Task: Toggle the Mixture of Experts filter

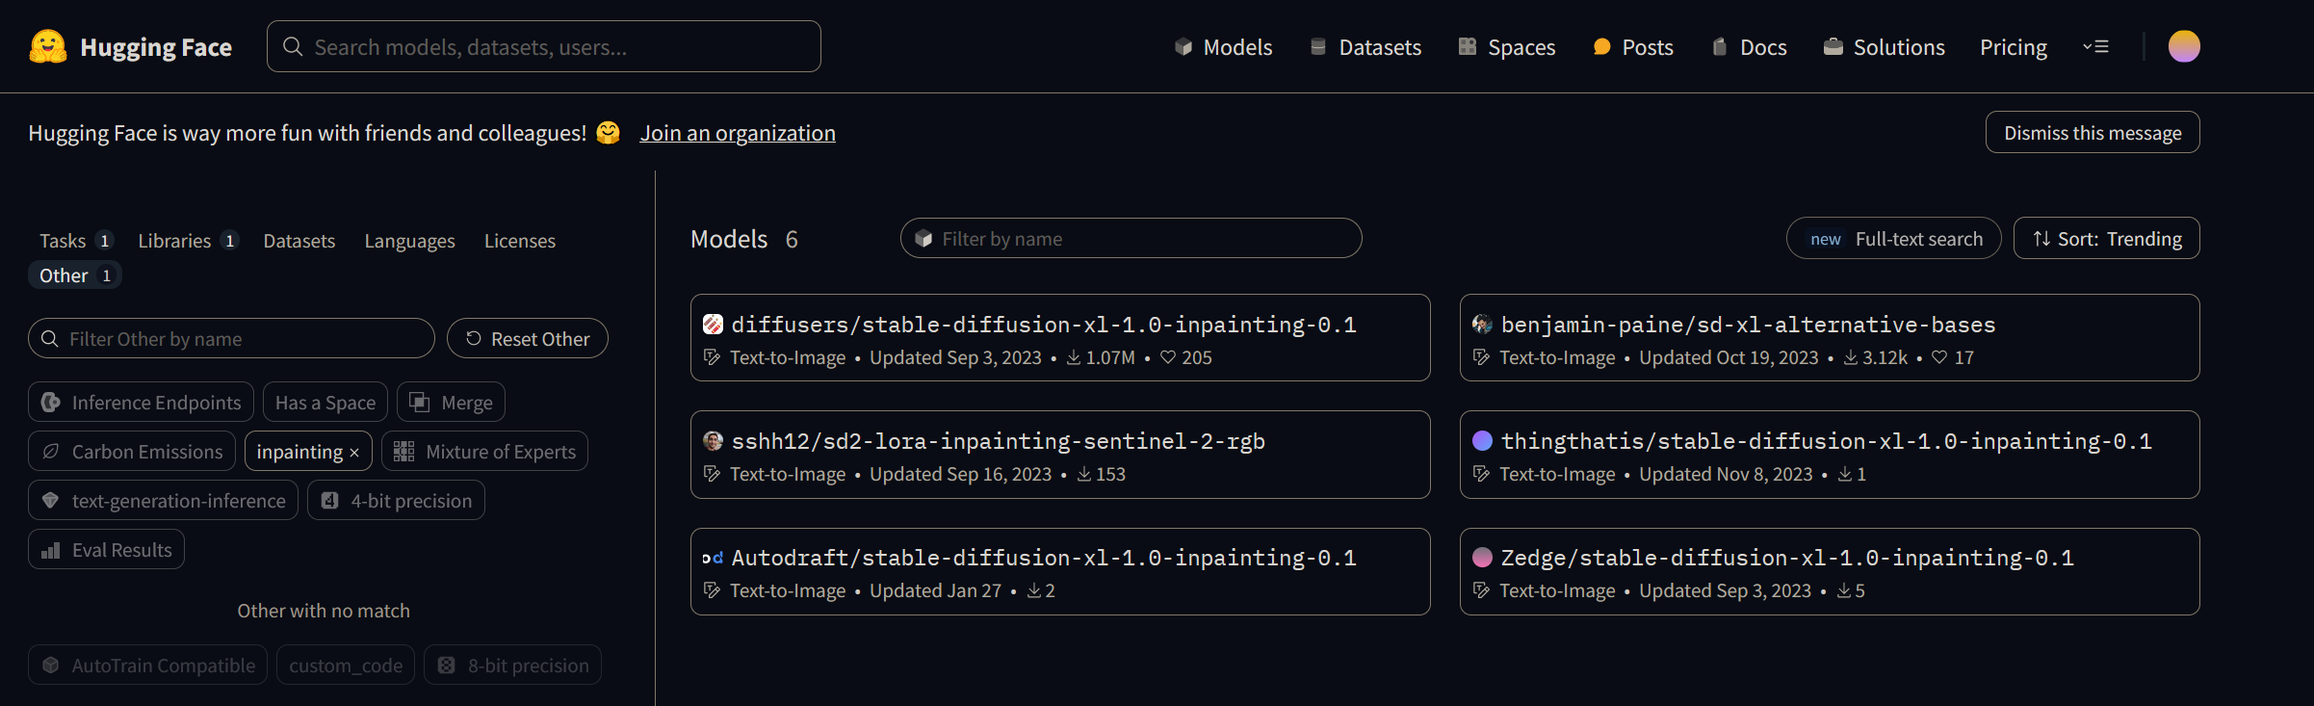Action: tap(484, 451)
